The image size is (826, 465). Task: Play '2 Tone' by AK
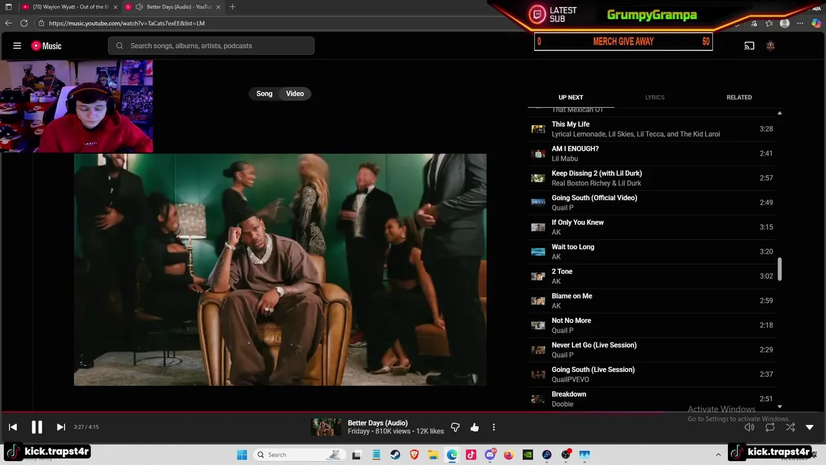(x=652, y=276)
